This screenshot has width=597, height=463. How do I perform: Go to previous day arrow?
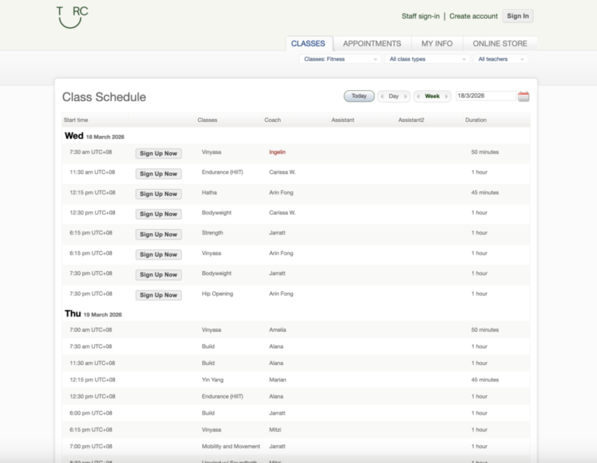click(382, 96)
